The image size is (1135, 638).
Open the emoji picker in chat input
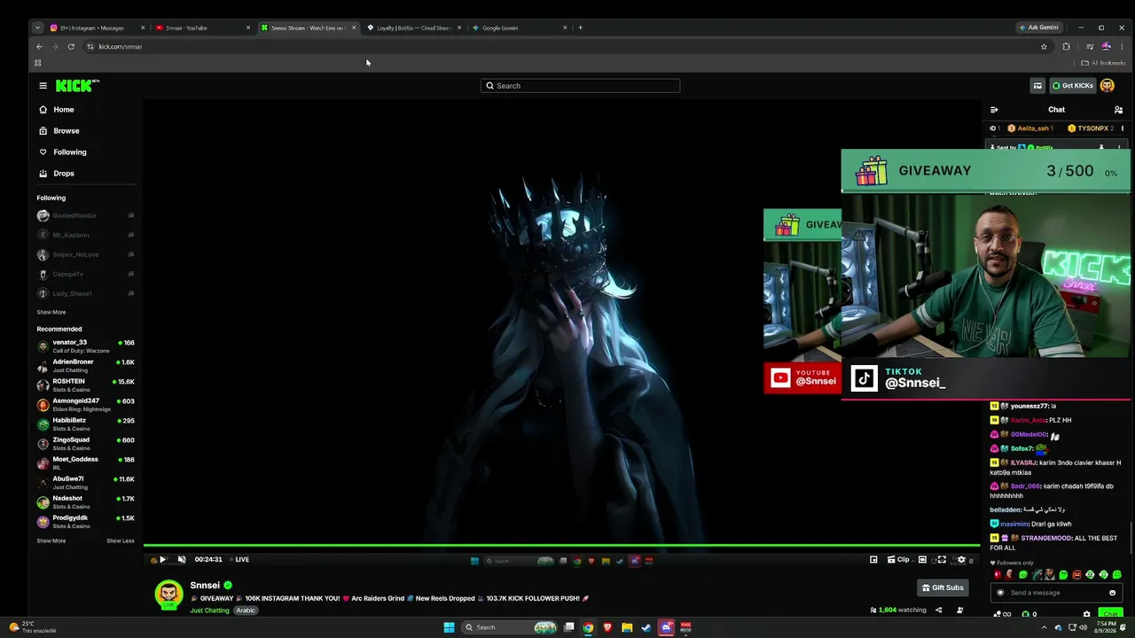tap(1112, 593)
